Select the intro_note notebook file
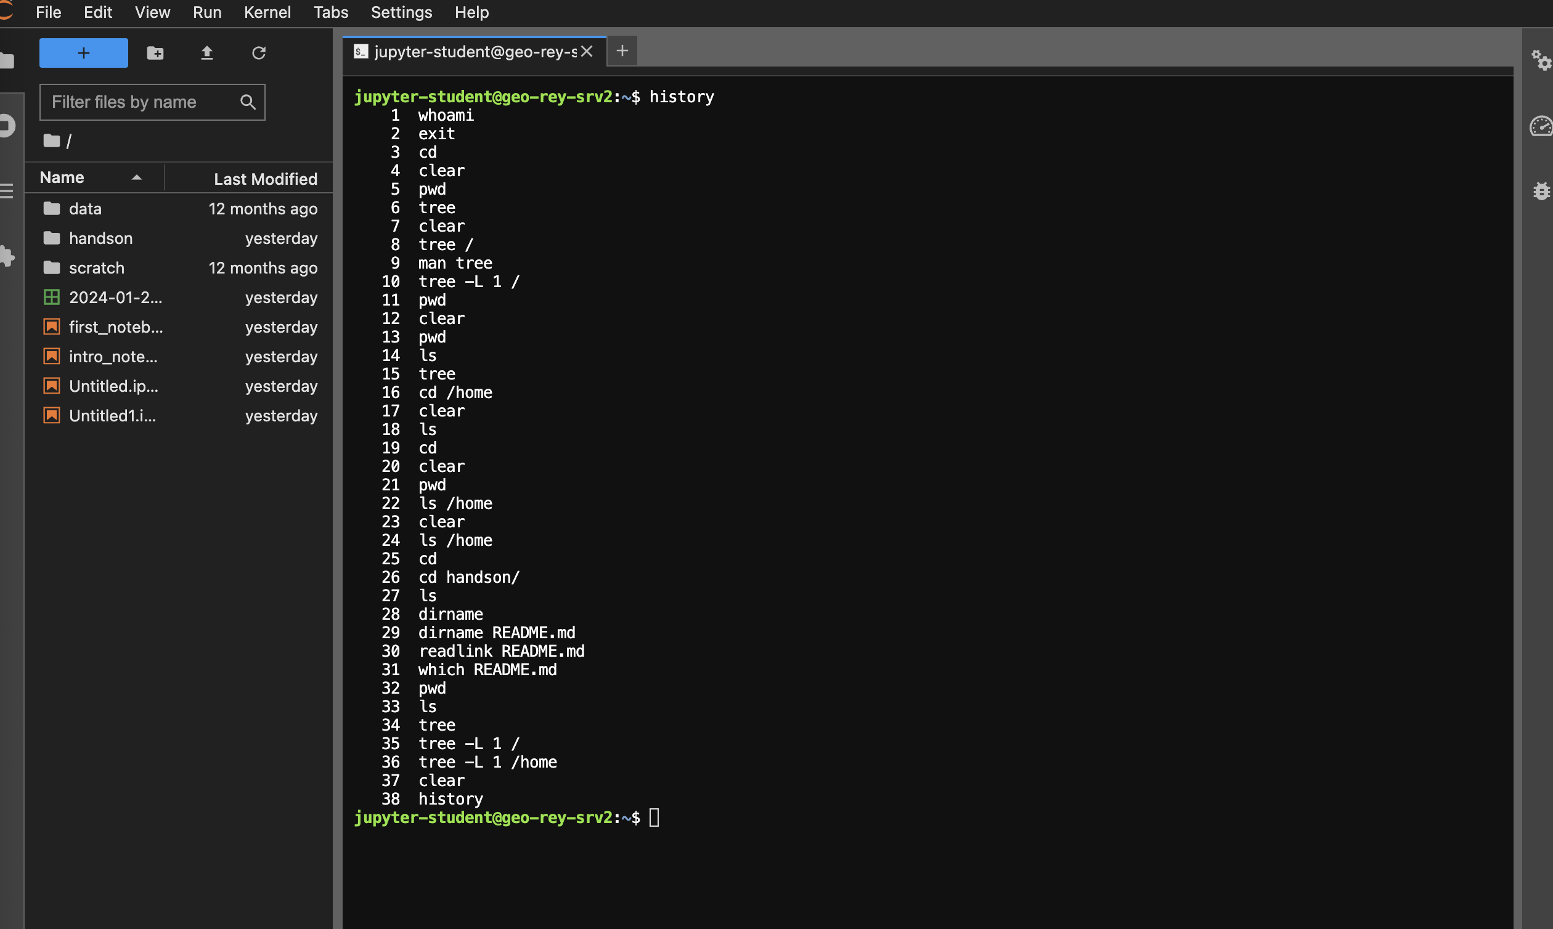1553x929 pixels. click(x=113, y=357)
